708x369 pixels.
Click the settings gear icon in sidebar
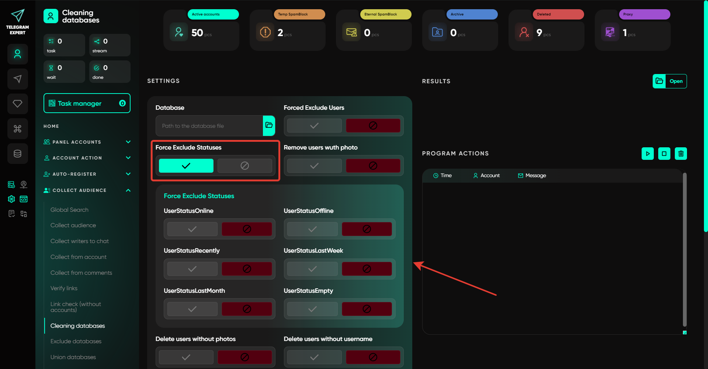[x=11, y=199]
